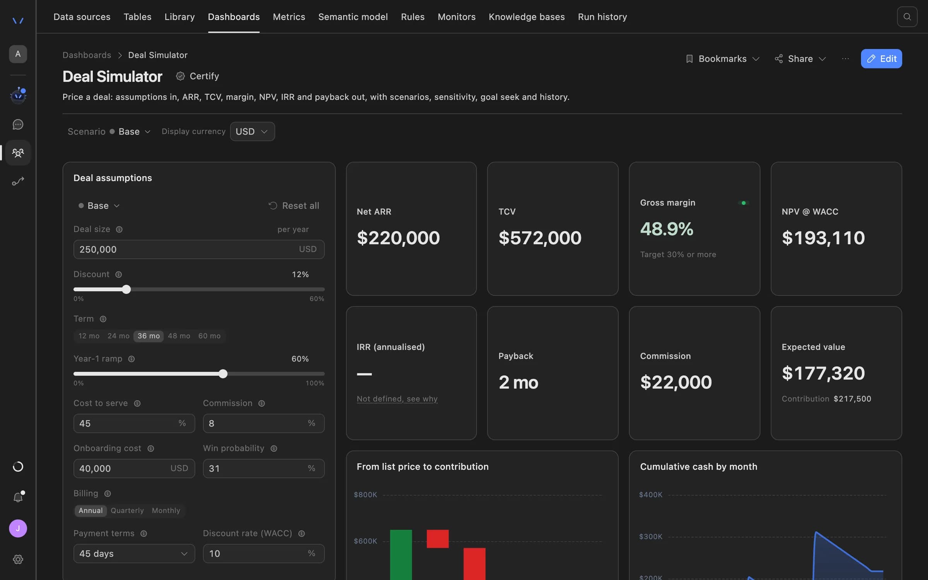This screenshot has width=928, height=580.
Task: Select the people/team sidebar icon
Action: 18,153
